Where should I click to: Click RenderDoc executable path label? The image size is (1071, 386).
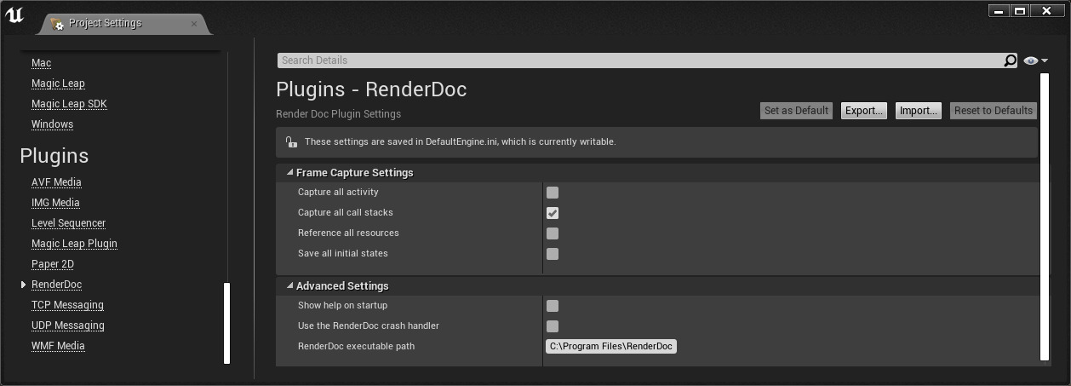[x=356, y=347]
